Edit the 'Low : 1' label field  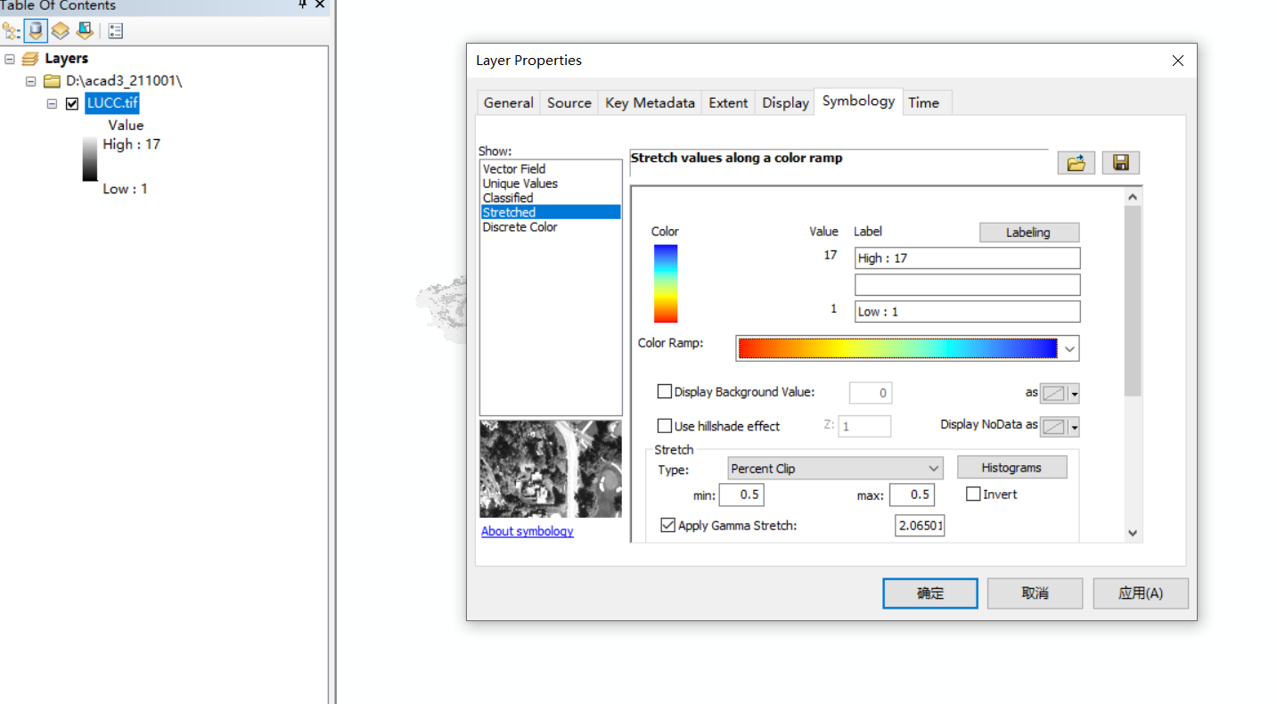[968, 312]
